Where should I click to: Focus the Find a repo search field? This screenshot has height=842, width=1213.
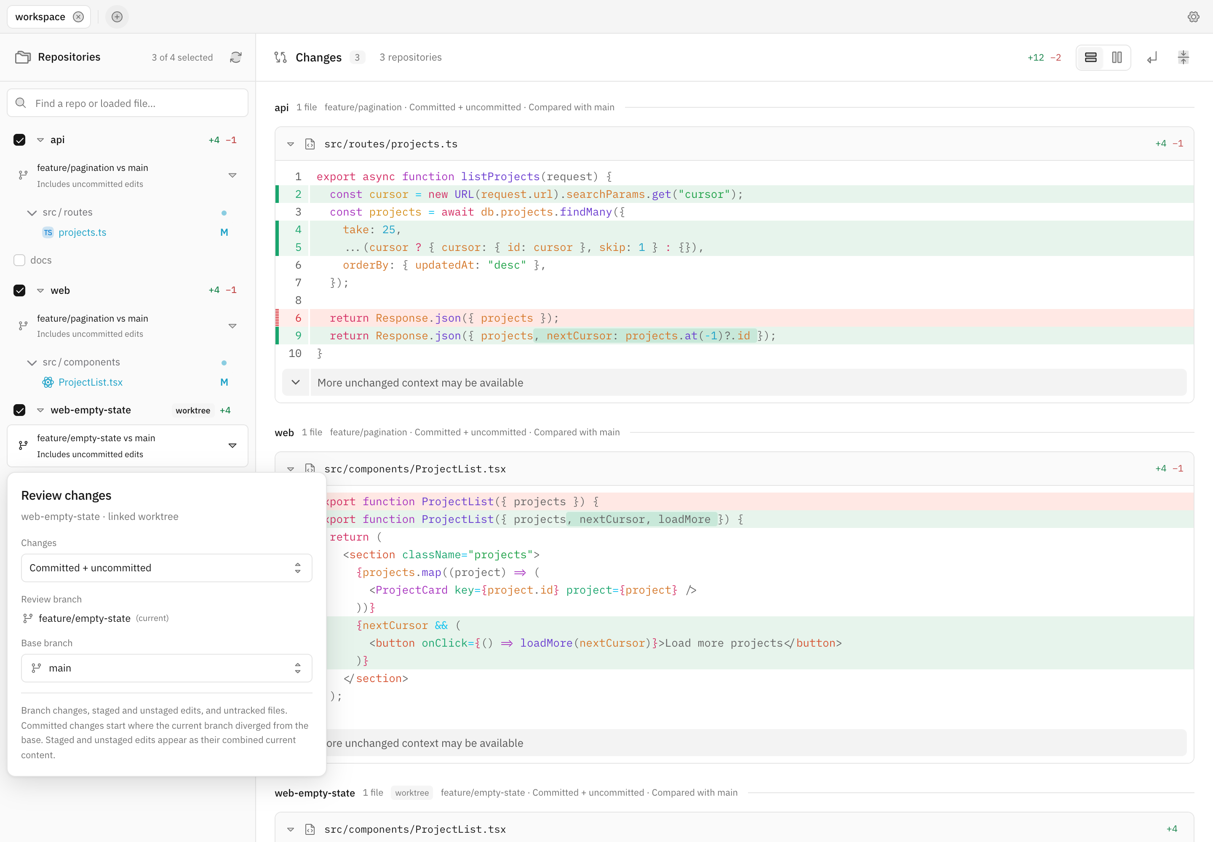coord(128,104)
